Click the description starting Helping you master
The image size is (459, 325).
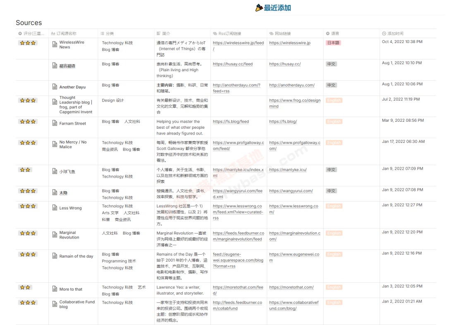tap(181, 128)
